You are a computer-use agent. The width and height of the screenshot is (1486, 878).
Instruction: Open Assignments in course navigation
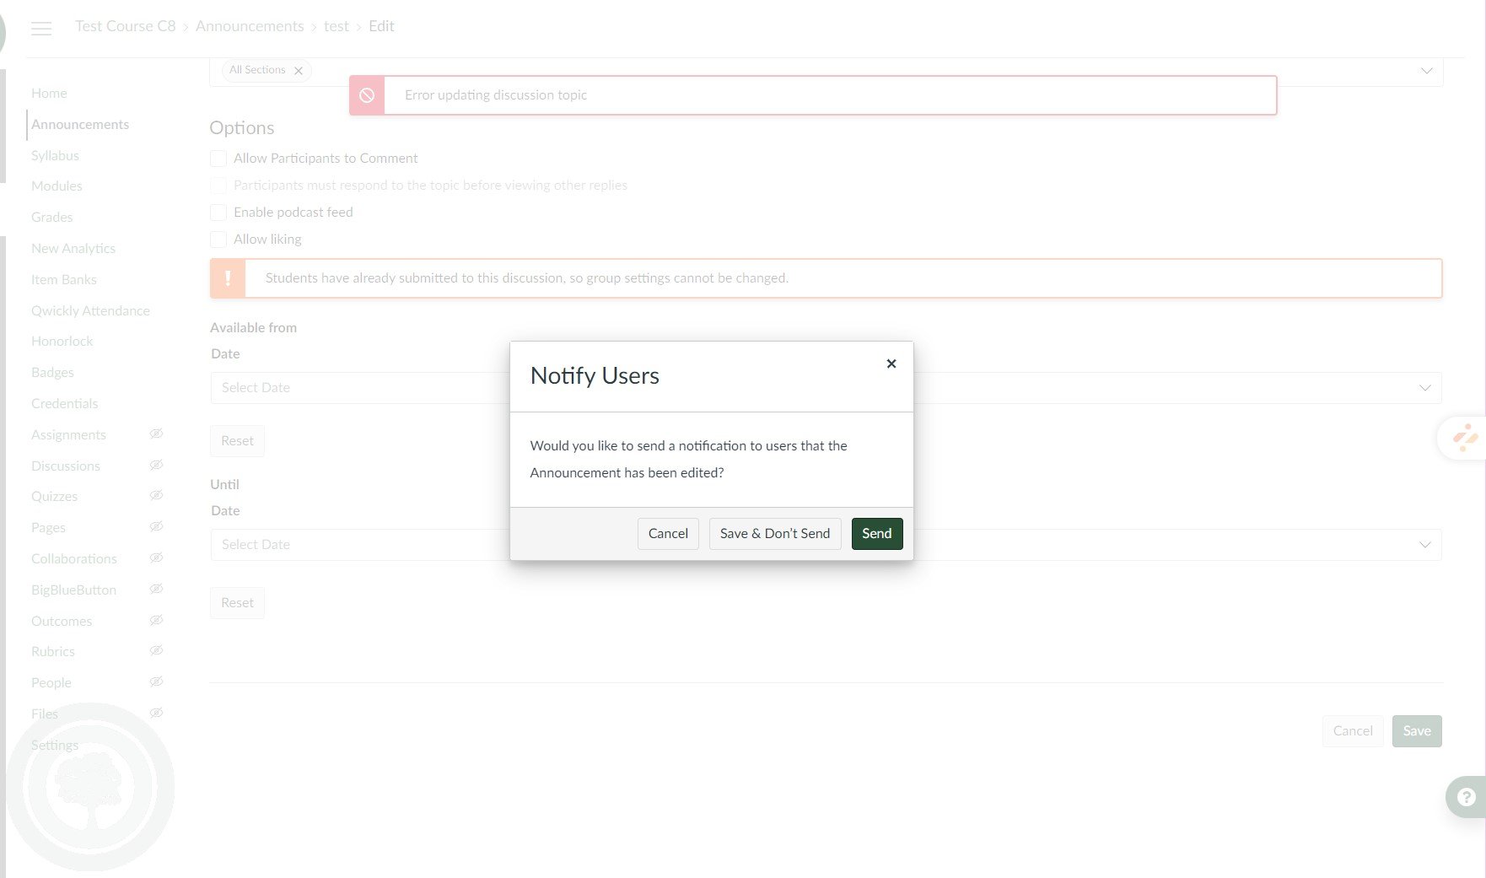(68, 434)
